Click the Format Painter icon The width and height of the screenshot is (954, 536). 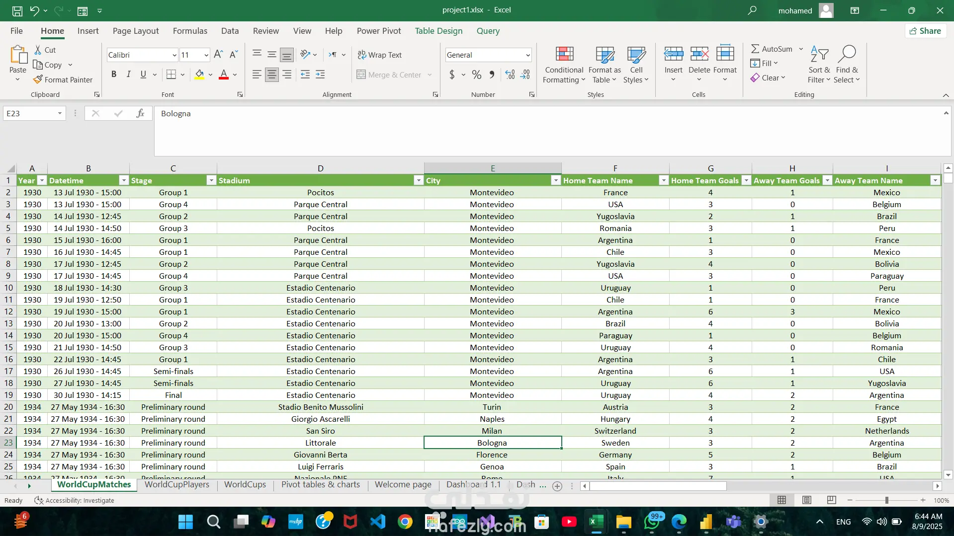38,79
